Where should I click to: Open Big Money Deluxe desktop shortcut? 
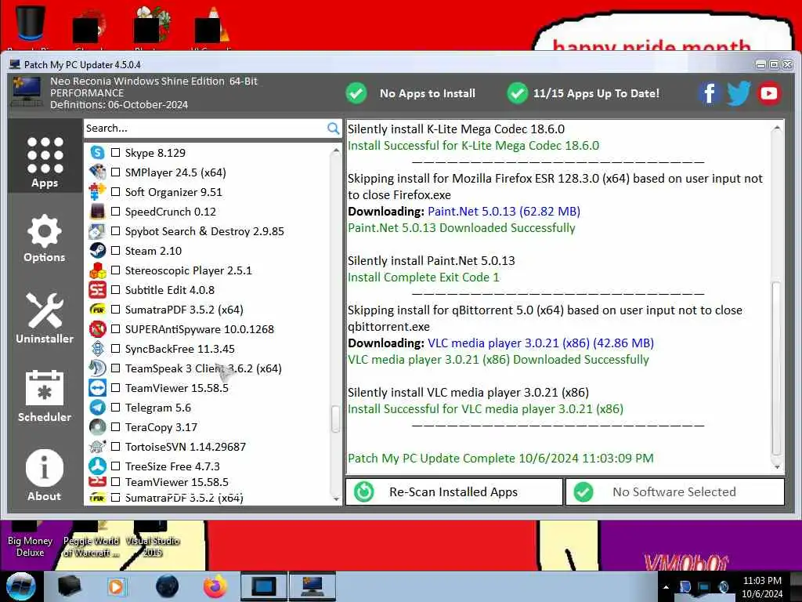click(30, 540)
